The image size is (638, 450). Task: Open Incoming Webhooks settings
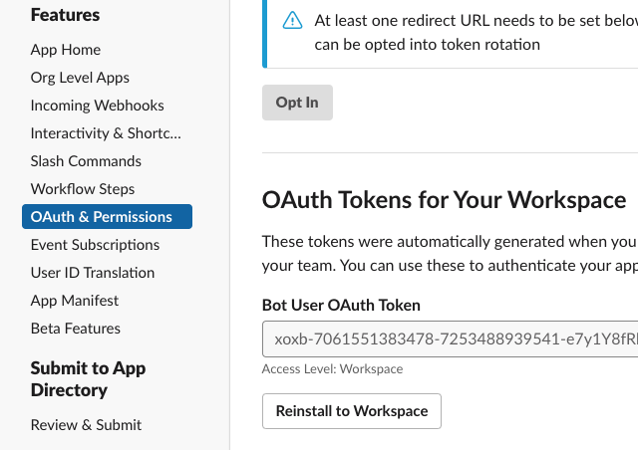[x=97, y=106]
